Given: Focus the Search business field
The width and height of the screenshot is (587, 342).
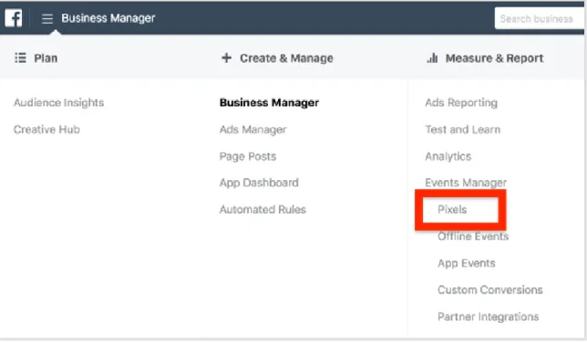Looking at the screenshot, I should tap(539, 19).
